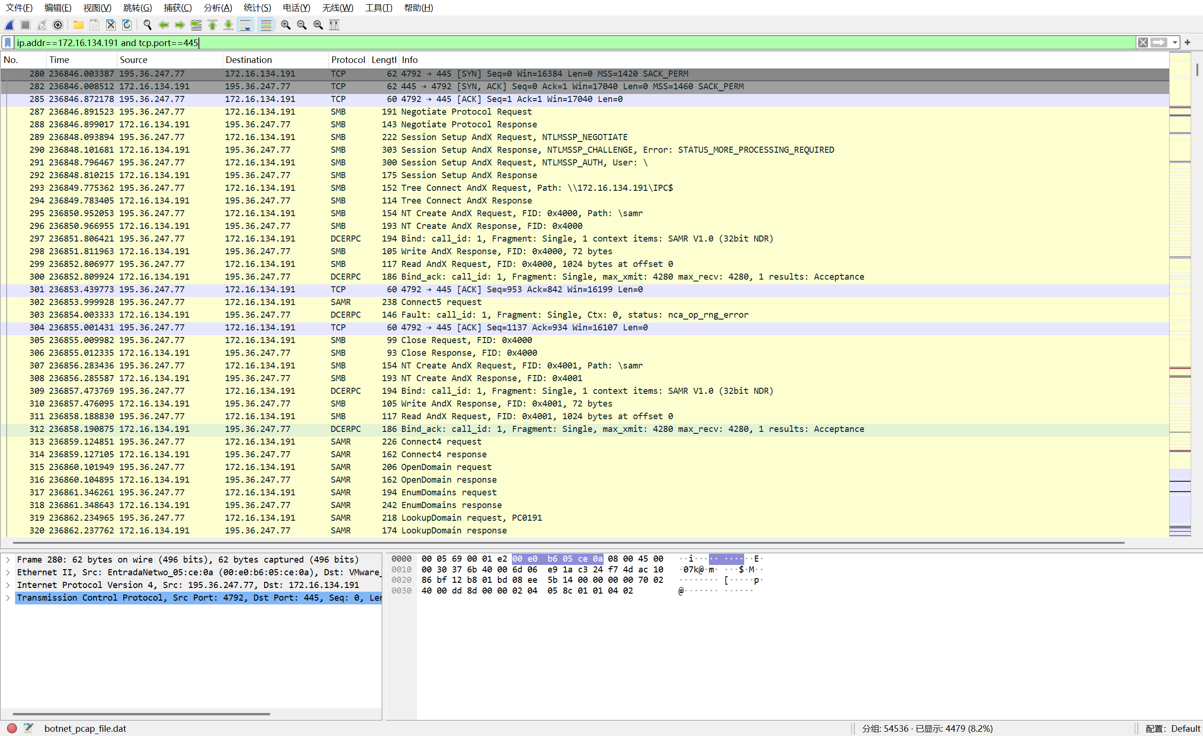
Task: Click the find packet magnifier icon
Action: [x=147, y=25]
